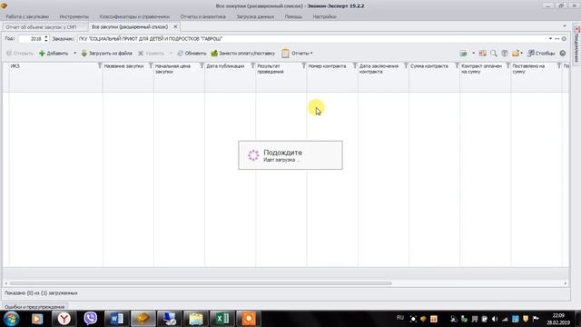The image size is (581, 327).
Task: Open the filter on Дата заключения контракта column
Action: (x=406, y=65)
